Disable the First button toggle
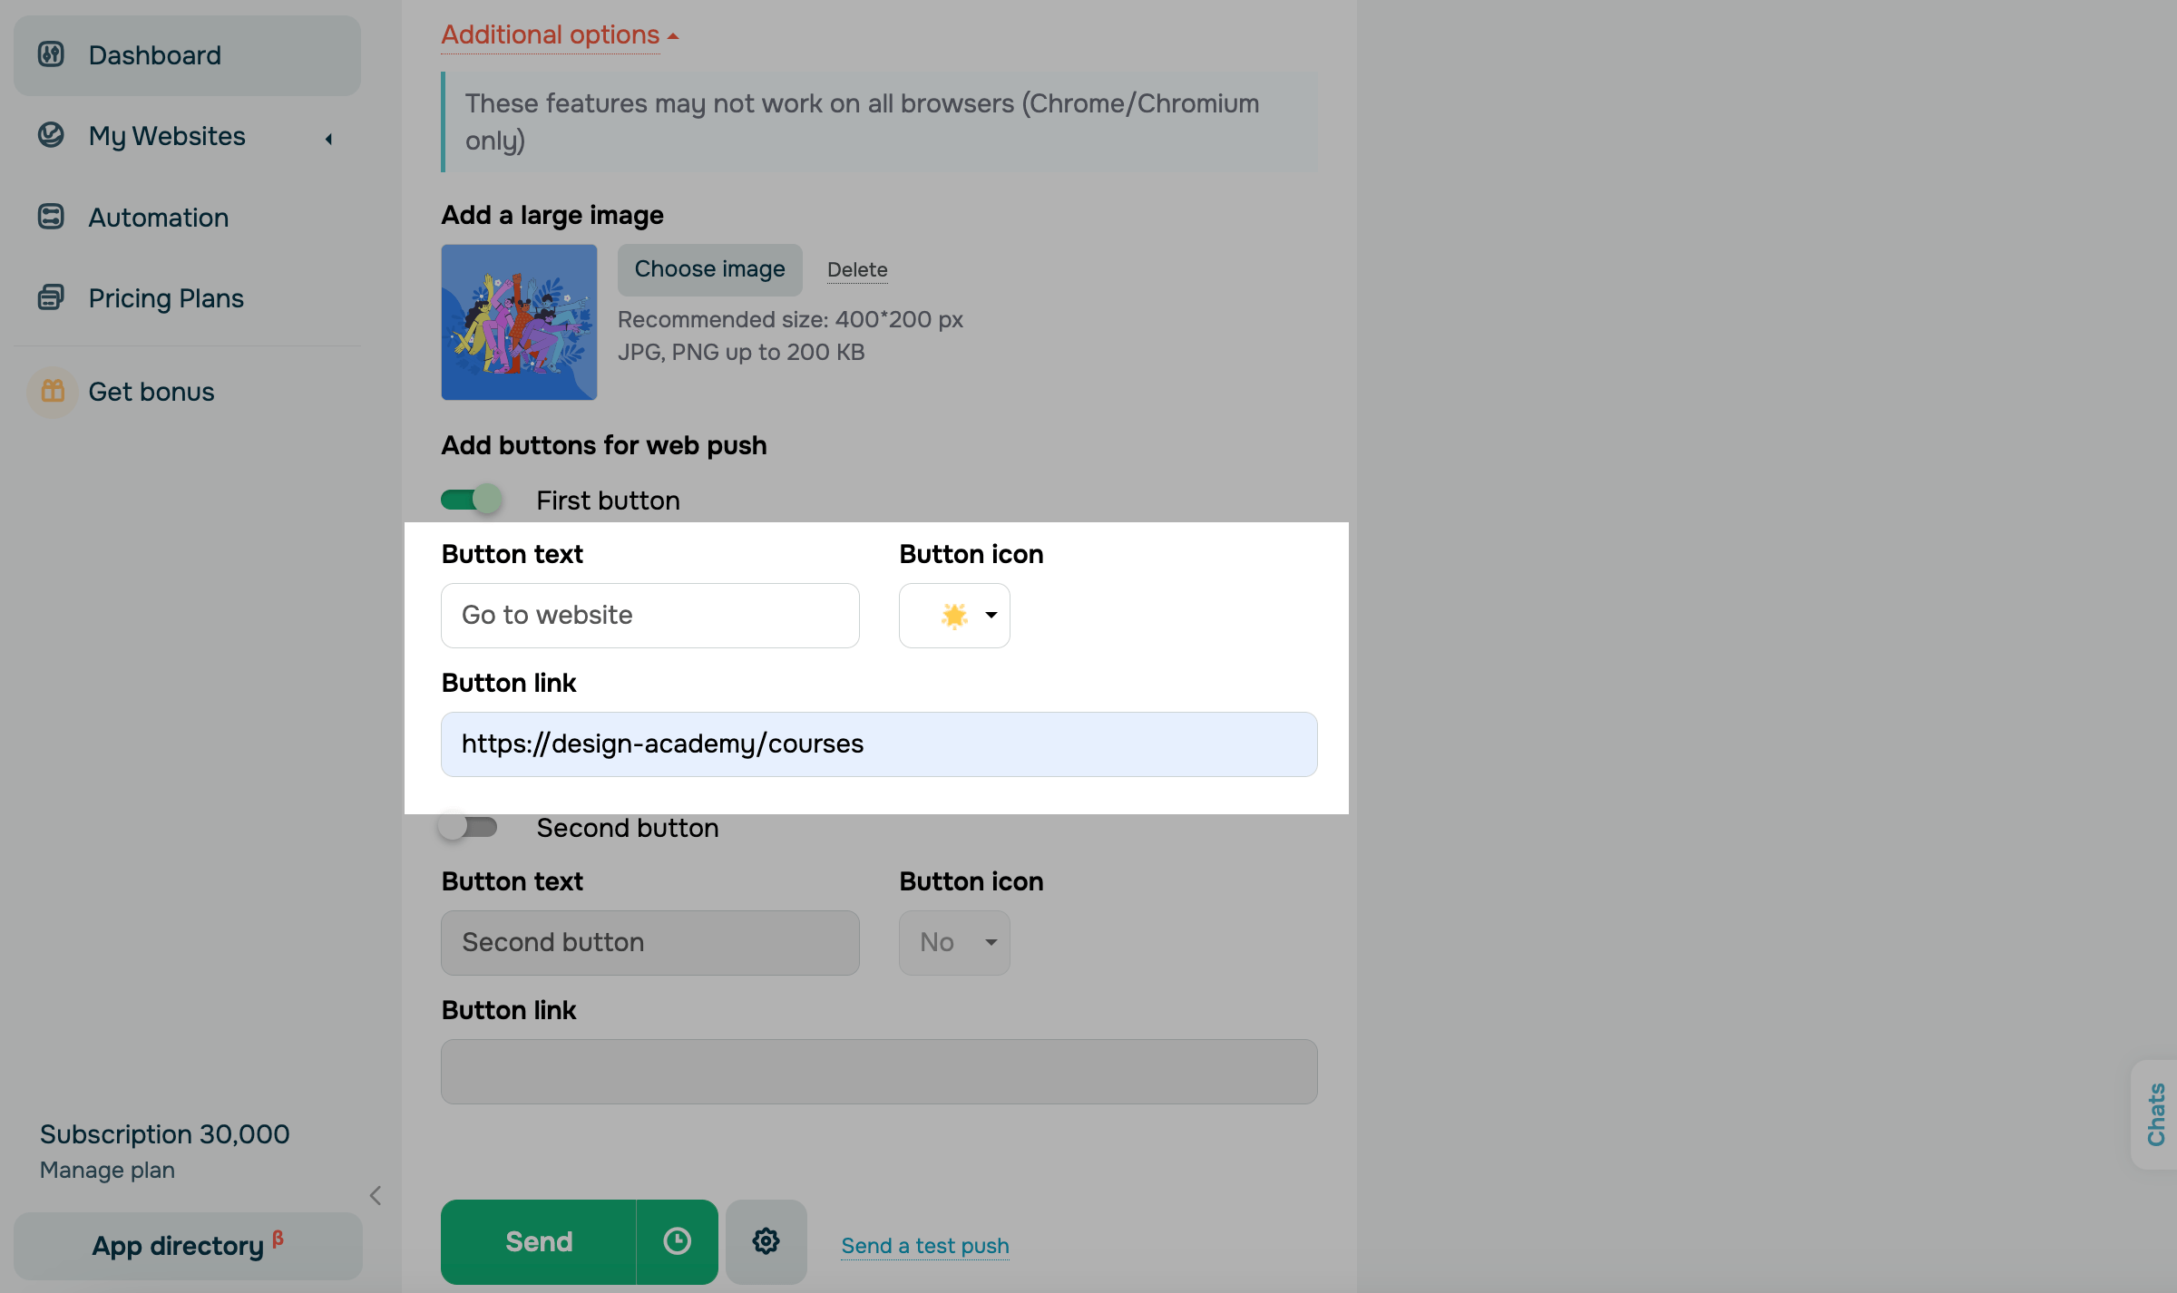 pyautogui.click(x=472, y=500)
